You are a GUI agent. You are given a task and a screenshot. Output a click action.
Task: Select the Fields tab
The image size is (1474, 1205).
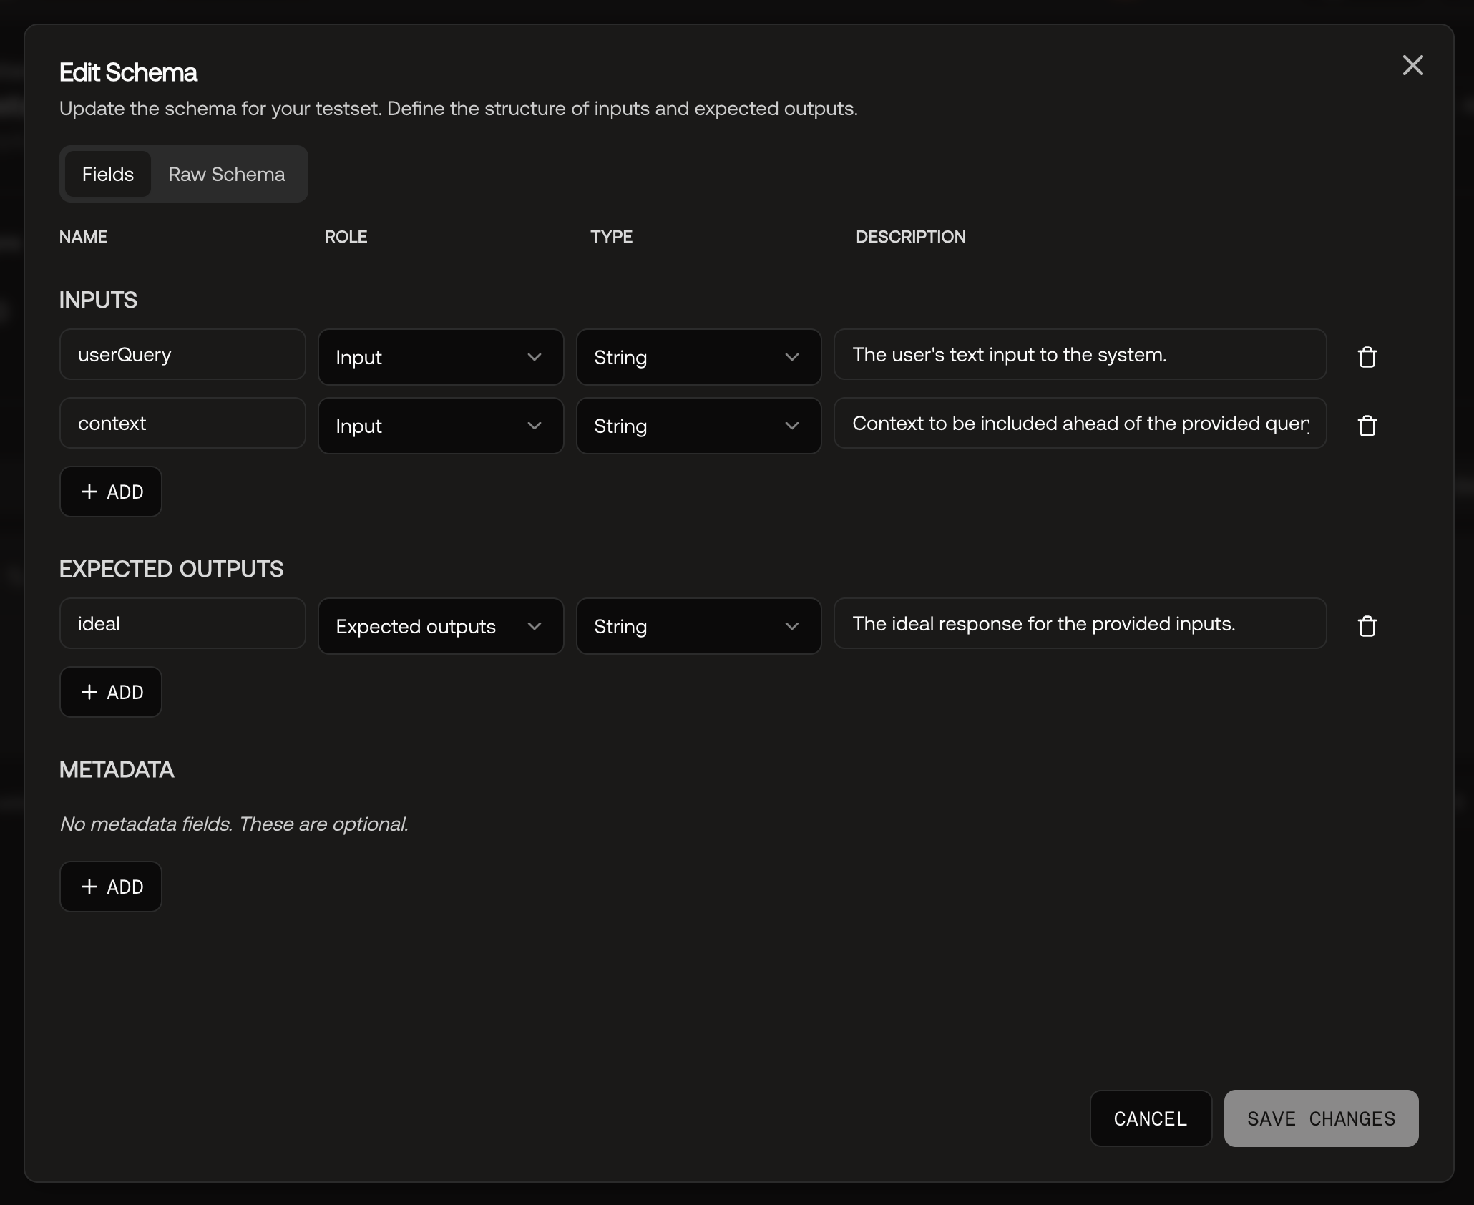(108, 174)
